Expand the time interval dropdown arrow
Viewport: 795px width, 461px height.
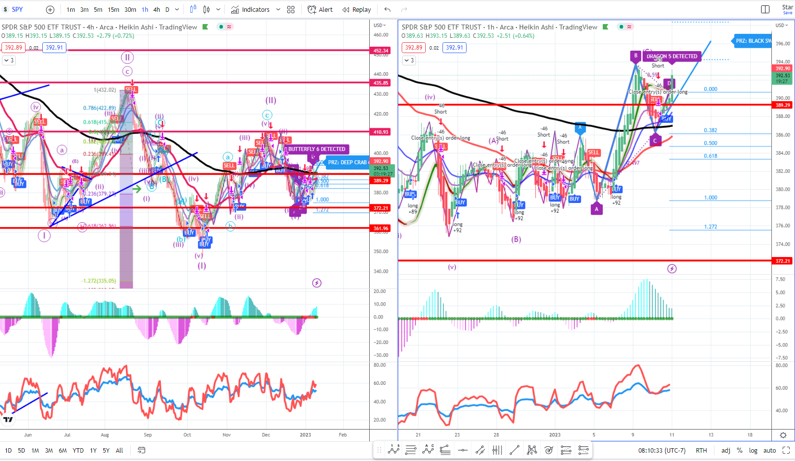[177, 9]
